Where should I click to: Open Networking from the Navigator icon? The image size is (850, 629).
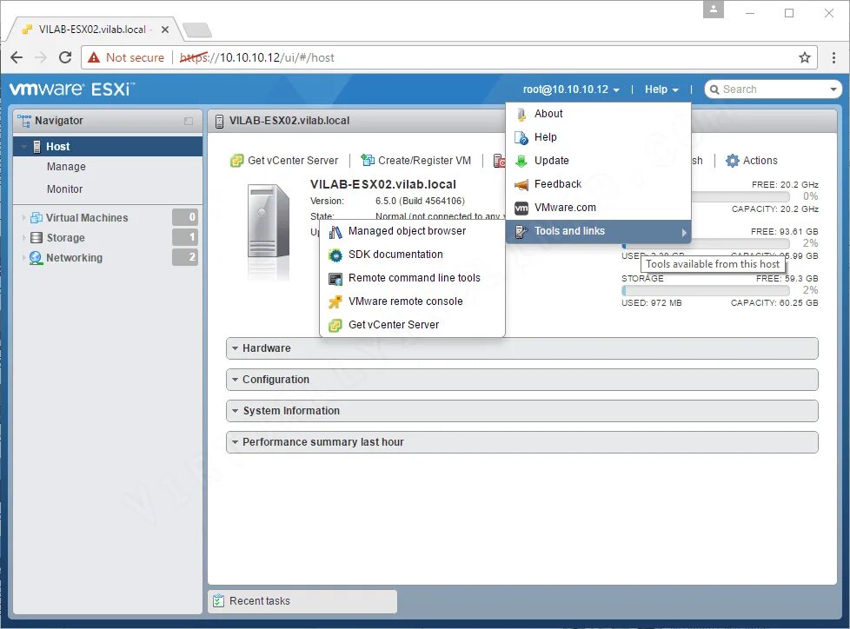[x=36, y=257]
